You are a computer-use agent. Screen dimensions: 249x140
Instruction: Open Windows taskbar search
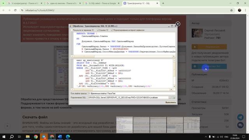point(12,136)
